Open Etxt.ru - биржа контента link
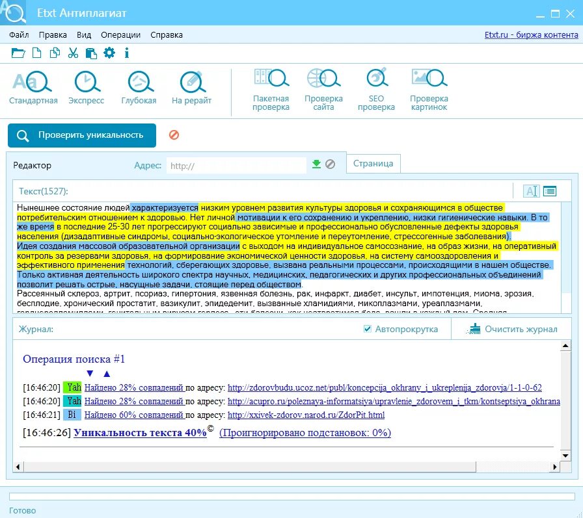 pos(532,35)
